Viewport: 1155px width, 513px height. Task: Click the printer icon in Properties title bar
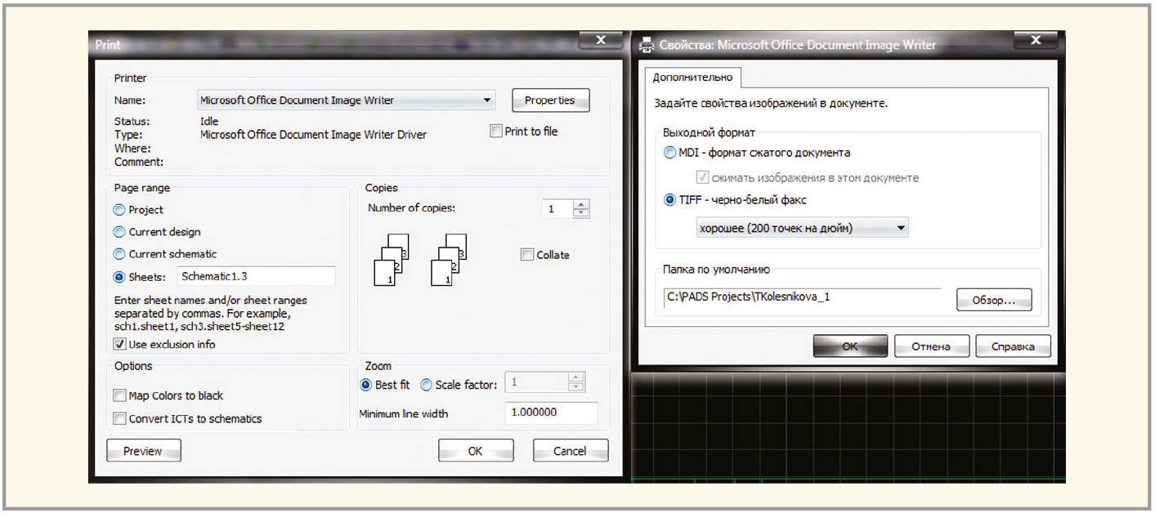coord(647,45)
